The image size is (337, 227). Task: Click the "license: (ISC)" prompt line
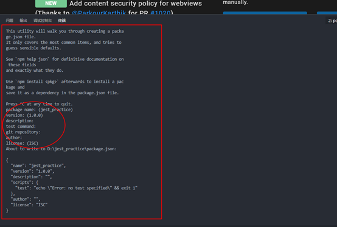click(x=22, y=143)
